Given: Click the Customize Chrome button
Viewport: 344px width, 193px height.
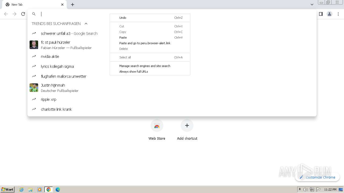Looking at the screenshot, I should tap(317, 177).
